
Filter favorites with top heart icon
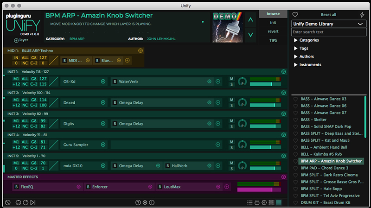click(x=295, y=15)
